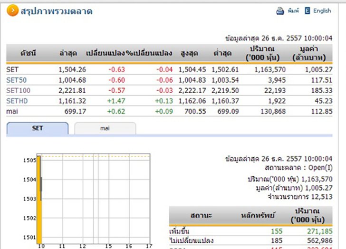Viewport: 346px width, 249px height.
Task: Click the มูลค่า (ล้านบาท) column header
Action: point(309,53)
